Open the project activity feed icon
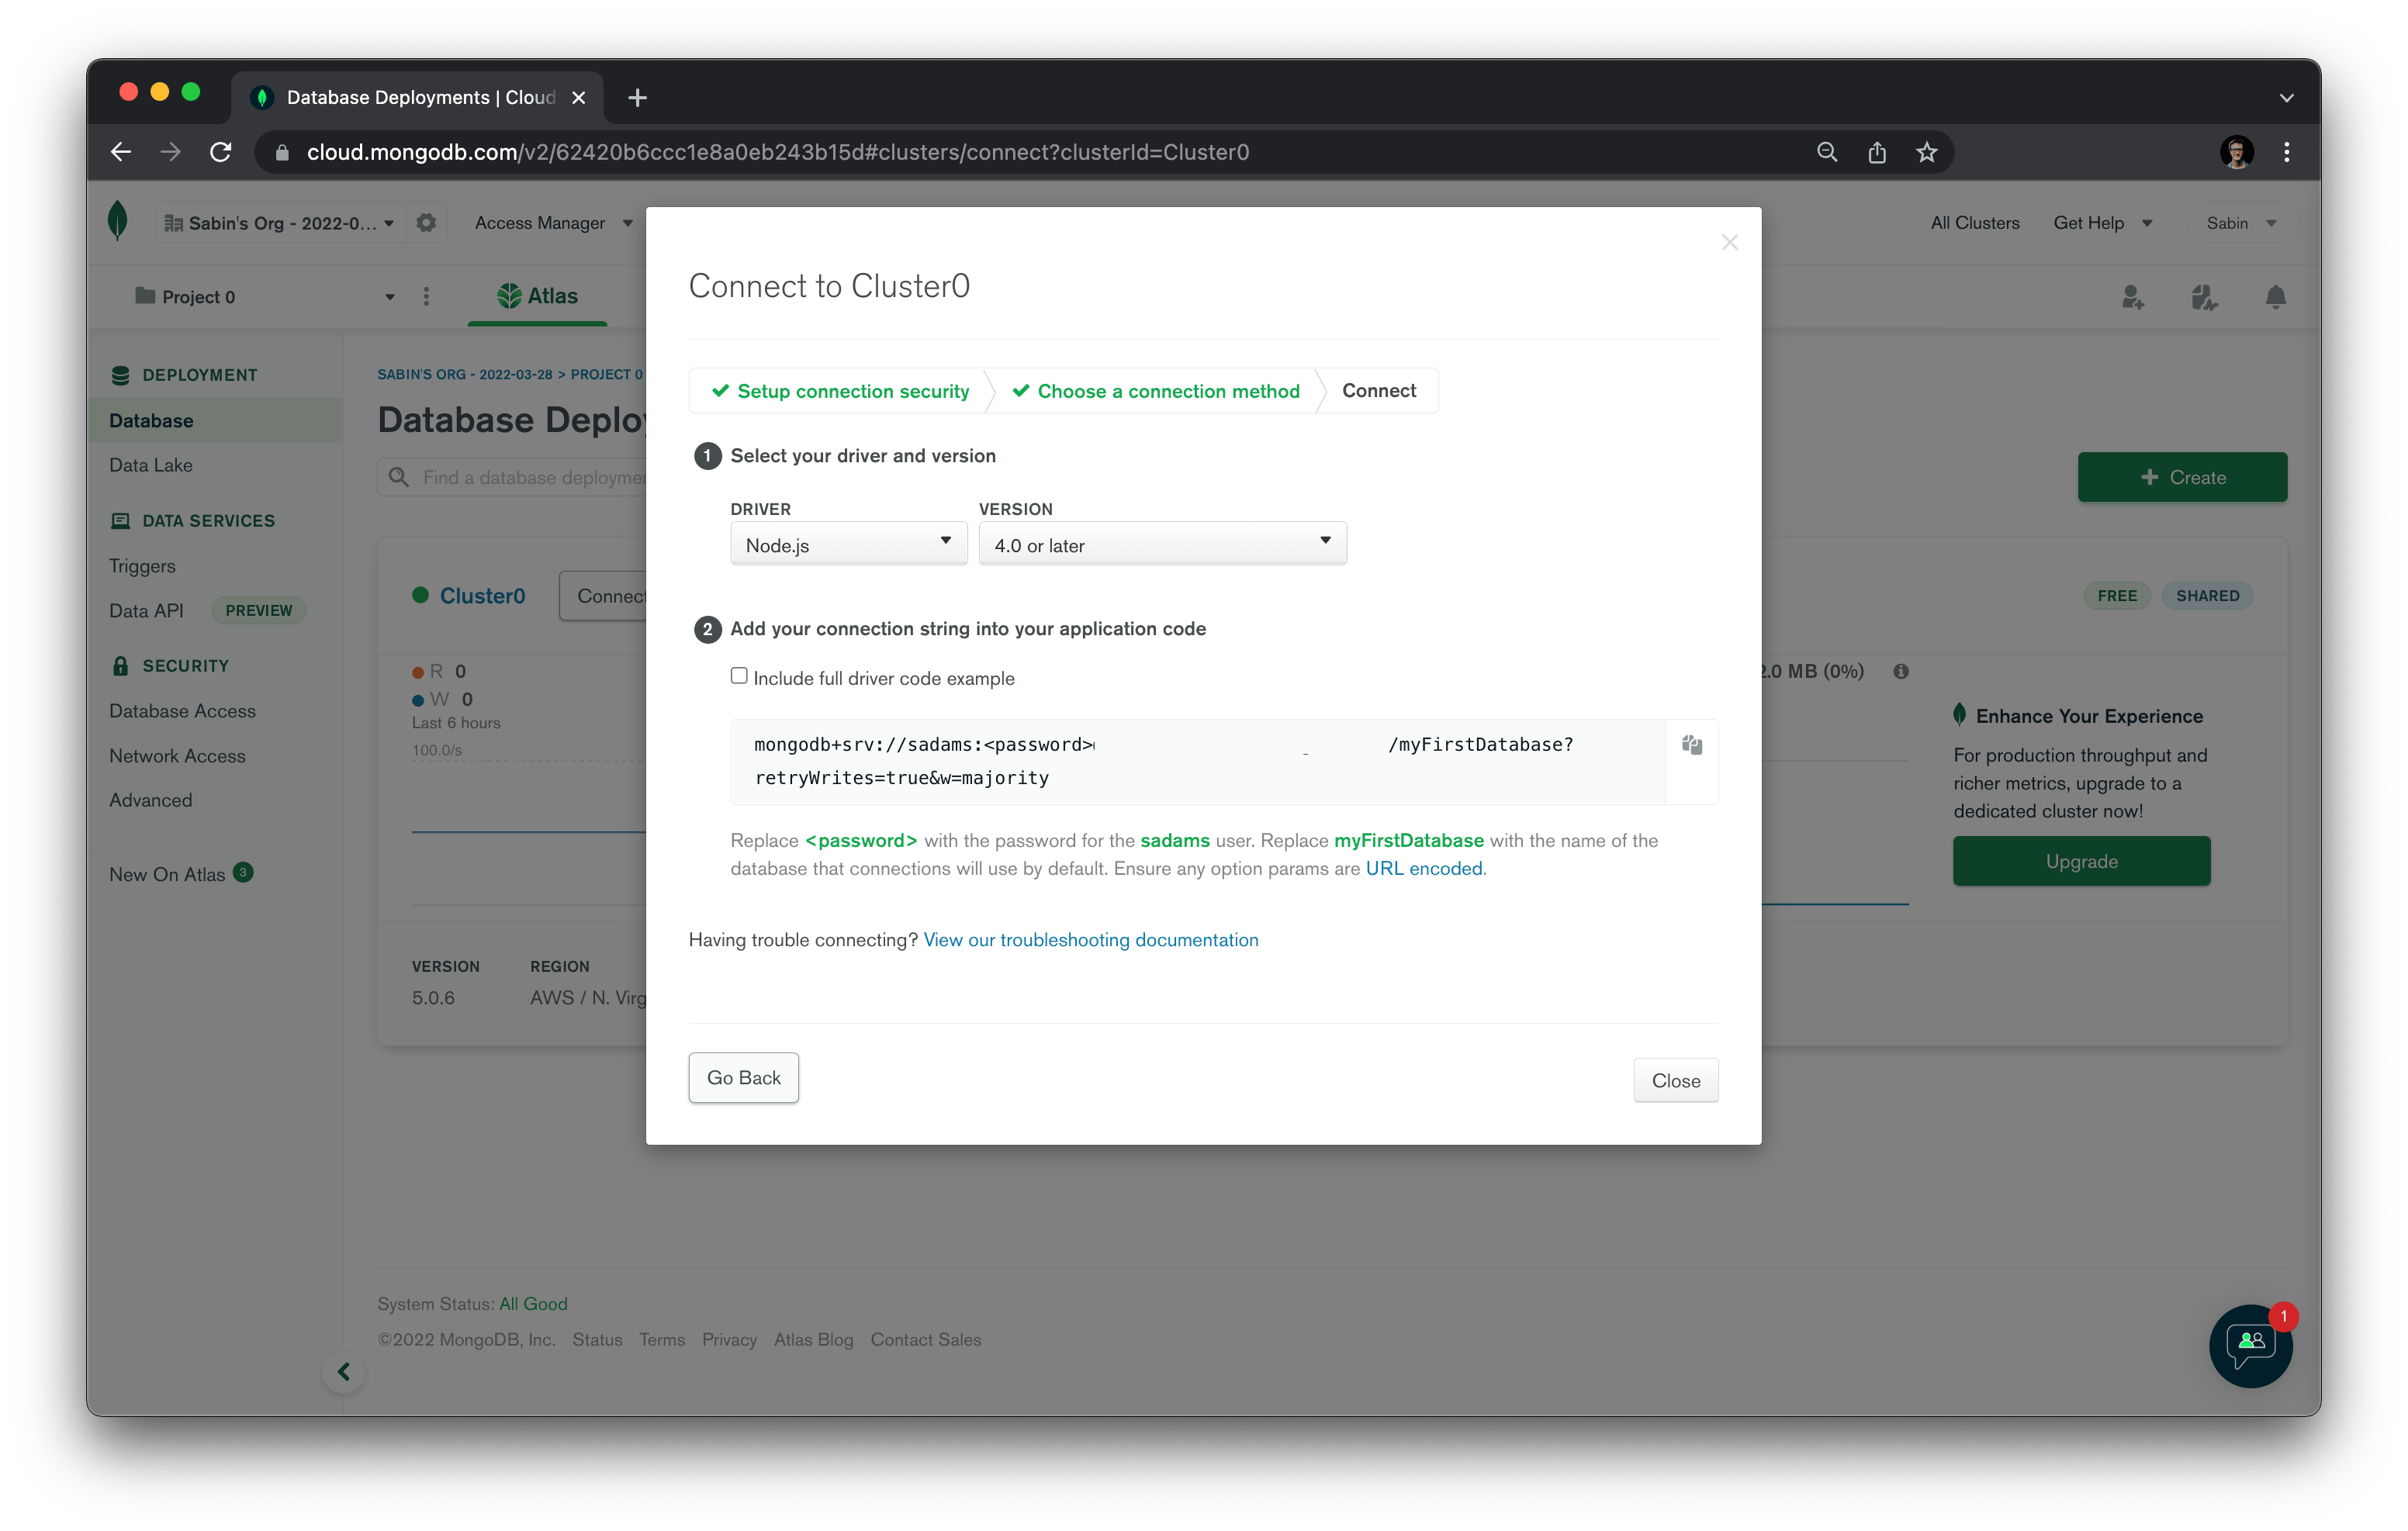This screenshot has height=1531, width=2408. pyautogui.click(x=2204, y=297)
